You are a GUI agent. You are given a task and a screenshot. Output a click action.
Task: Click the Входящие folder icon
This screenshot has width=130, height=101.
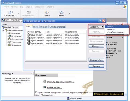10,33
